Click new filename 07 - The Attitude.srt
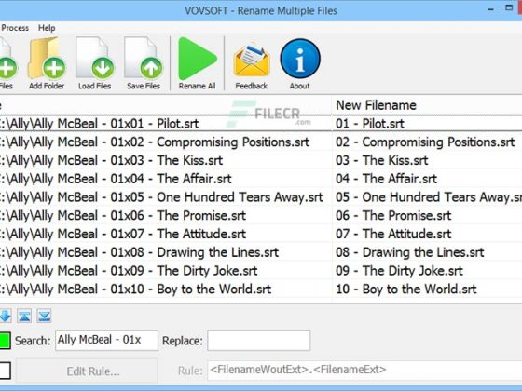 (x=393, y=234)
